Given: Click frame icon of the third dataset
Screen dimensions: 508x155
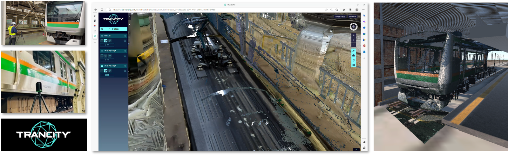Looking at the screenshot, I should [102, 71].
